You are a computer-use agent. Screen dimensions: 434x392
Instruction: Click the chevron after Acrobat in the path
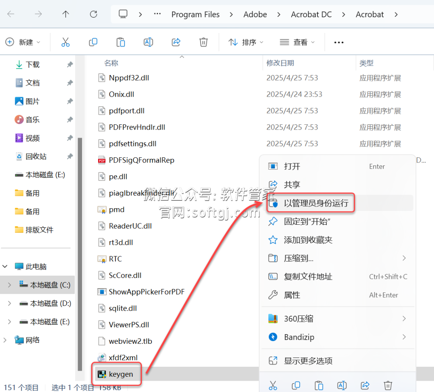coord(396,14)
